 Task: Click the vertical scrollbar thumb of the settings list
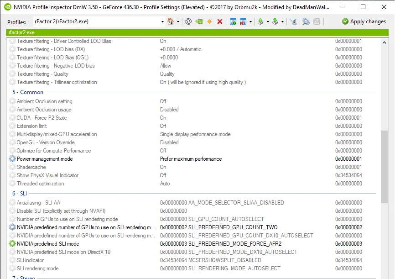pyautogui.click(x=384, y=169)
